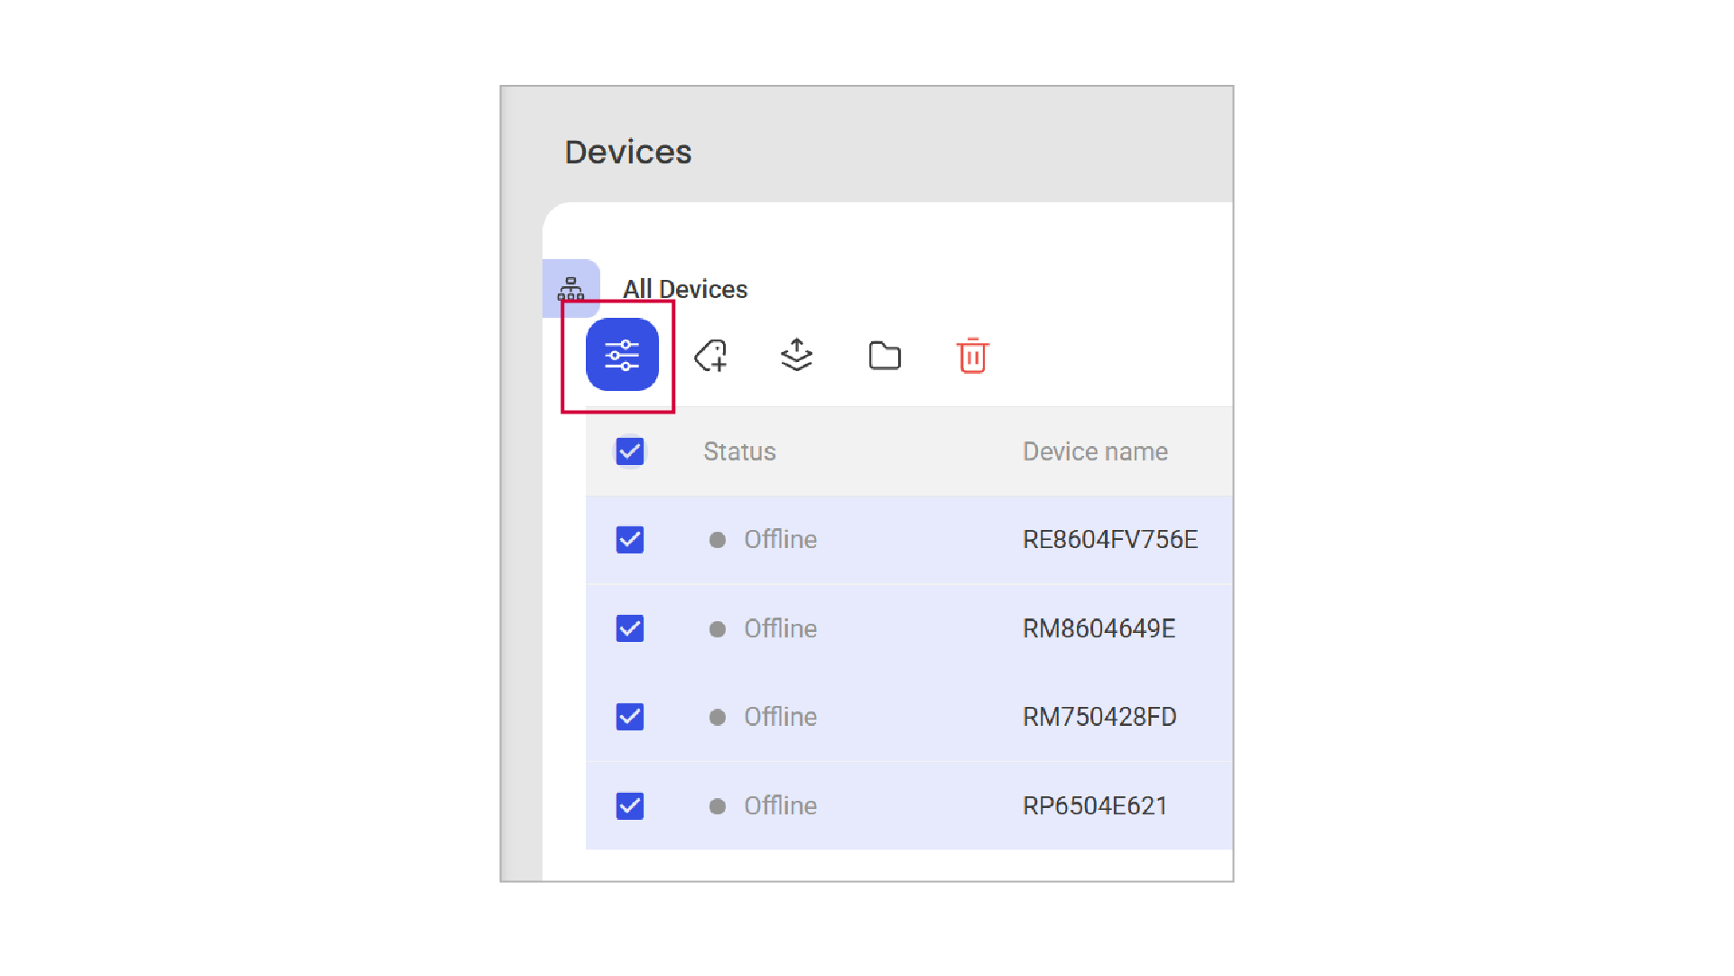
Task: Deselect the RM8604649E row checkbox
Action: (630, 628)
